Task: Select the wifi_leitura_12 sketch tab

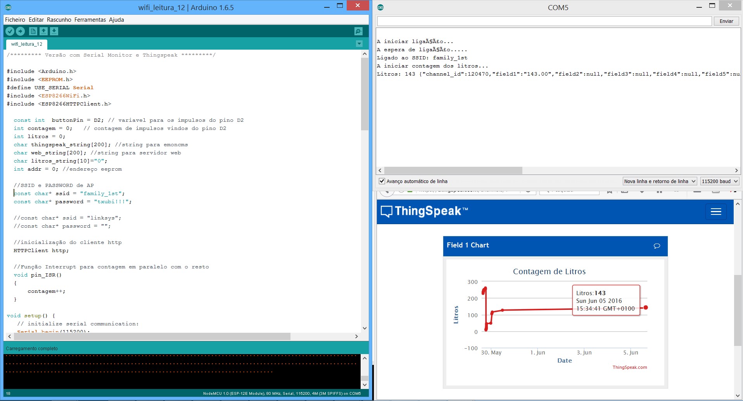Action: click(27, 44)
